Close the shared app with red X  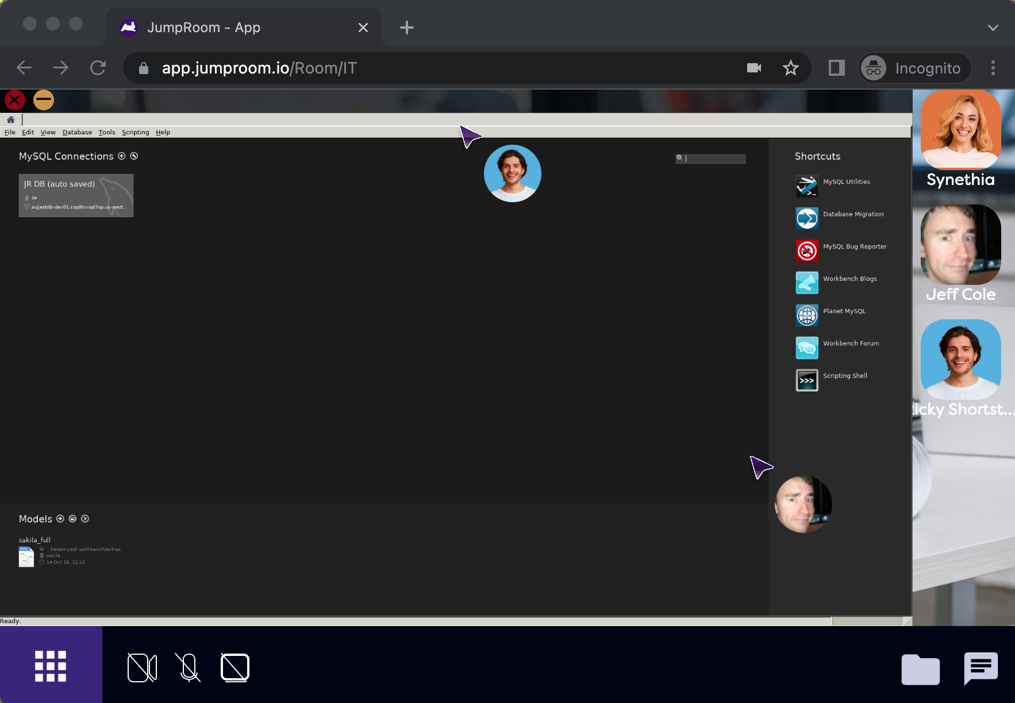click(x=15, y=100)
